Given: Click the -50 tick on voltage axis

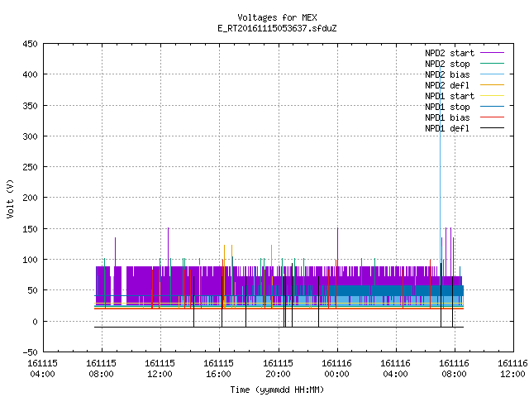Looking at the screenshot, I should coord(30,352).
